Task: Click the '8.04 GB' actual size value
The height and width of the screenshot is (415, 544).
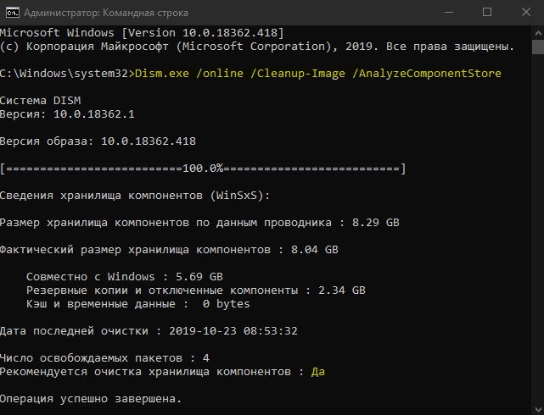Action: click(x=314, y=250)
